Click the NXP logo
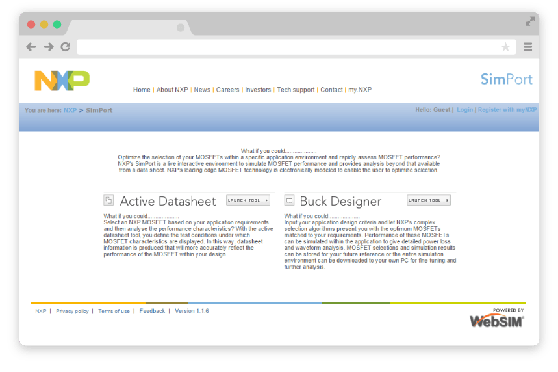Screen dimensions: 558x372 62,81
